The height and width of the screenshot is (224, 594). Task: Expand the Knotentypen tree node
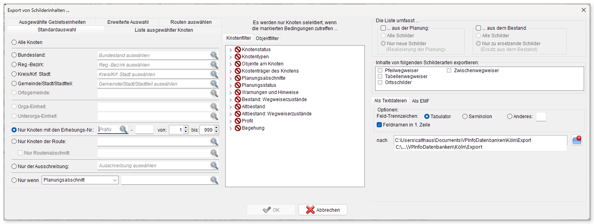click(231, 57)
